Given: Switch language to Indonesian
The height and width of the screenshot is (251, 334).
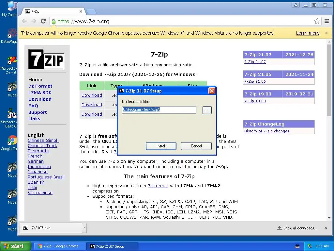Looking at the screenshot, I should tap(39, 166).
